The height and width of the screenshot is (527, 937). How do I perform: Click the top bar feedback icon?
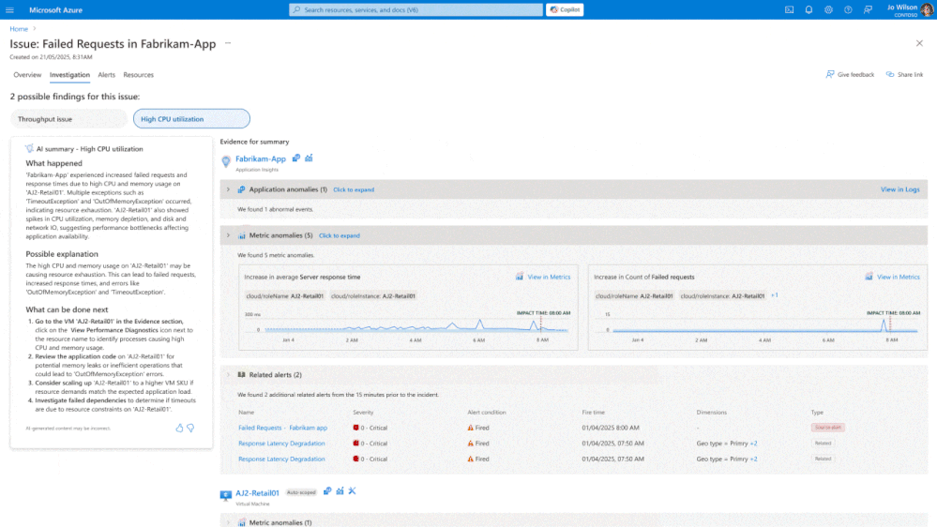tap(868, 9)
